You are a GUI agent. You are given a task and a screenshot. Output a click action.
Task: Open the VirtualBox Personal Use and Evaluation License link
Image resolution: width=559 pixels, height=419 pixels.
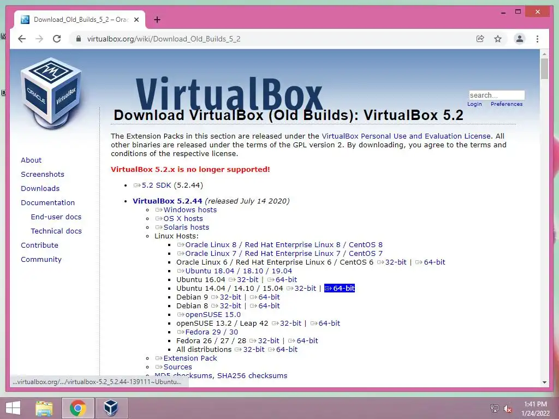tap(406, 136)
